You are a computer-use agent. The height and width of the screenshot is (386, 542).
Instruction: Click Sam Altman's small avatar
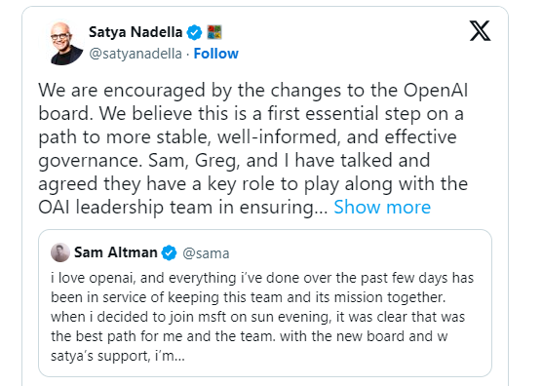coord(60,252)
